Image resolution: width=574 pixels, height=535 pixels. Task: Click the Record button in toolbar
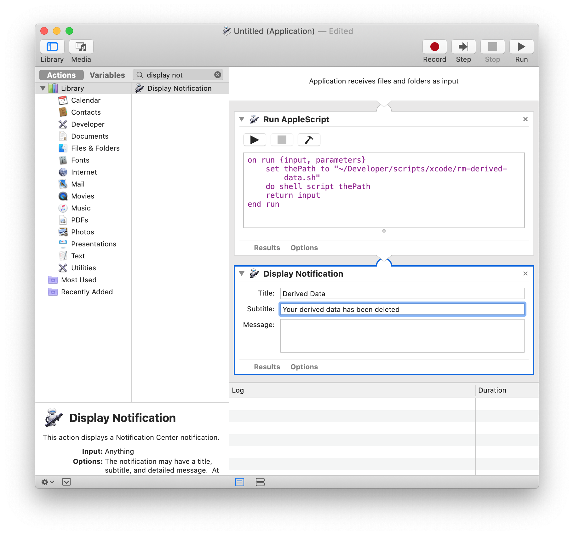434,47
